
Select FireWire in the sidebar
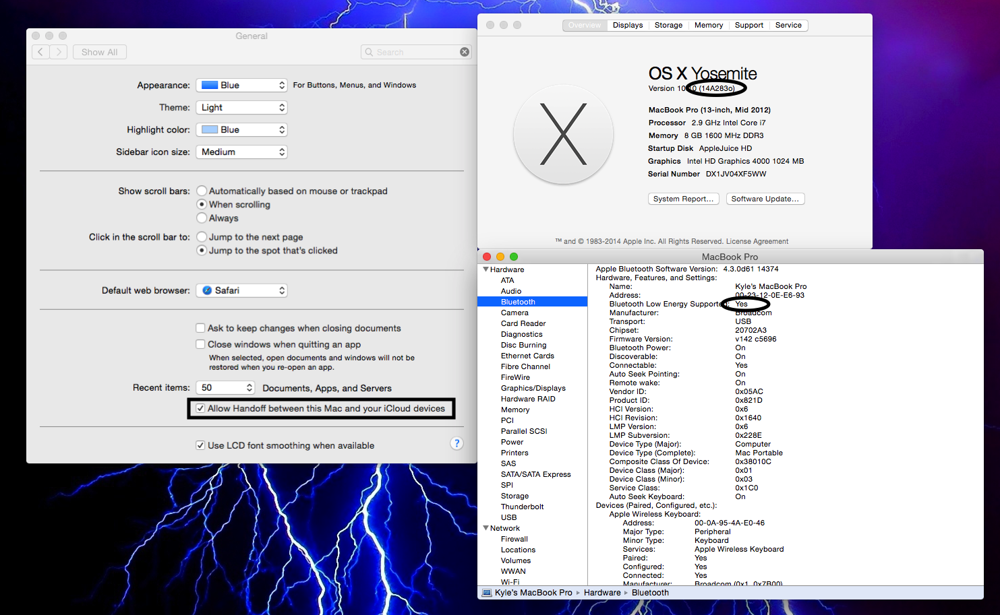tap(515, 377)
